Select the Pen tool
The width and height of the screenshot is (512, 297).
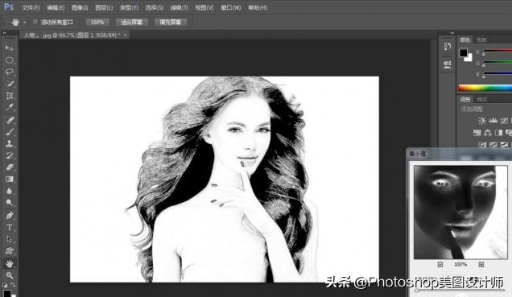(x=9, y=215)
